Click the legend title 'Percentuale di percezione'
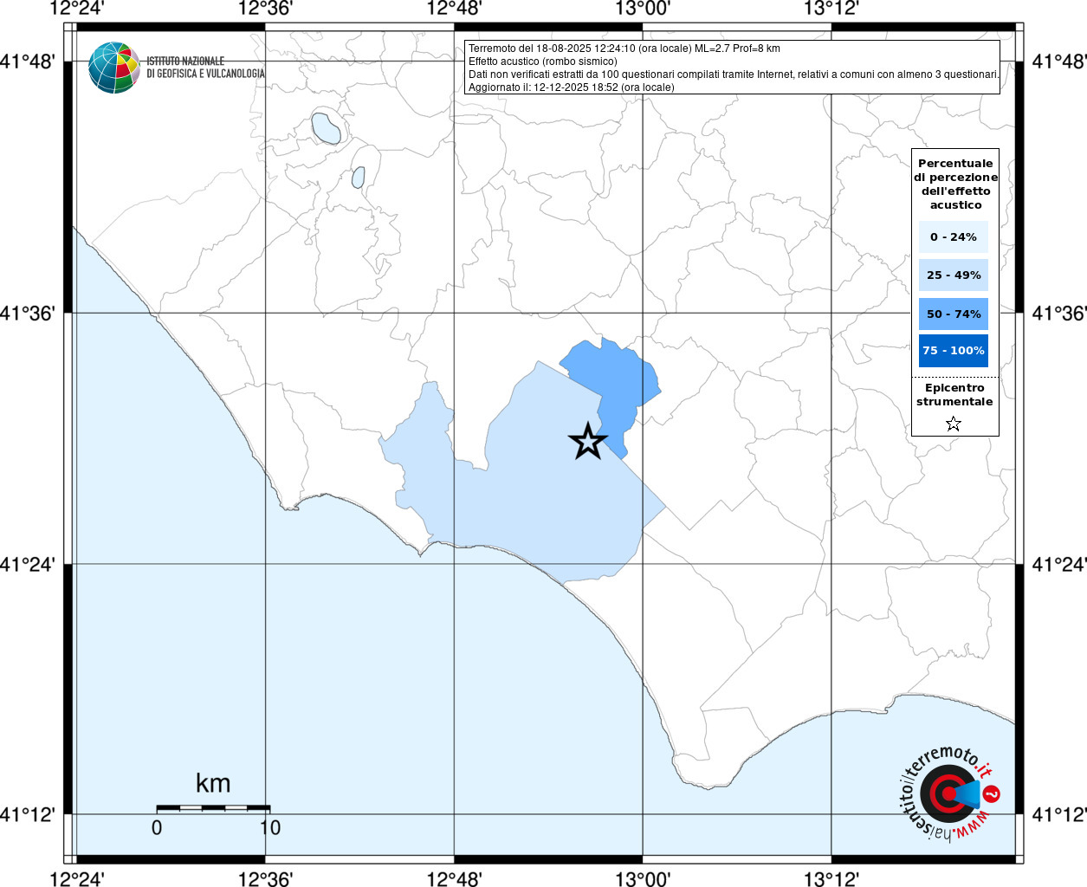Screen dimensions: 1087x887 [x=955, y=184]
